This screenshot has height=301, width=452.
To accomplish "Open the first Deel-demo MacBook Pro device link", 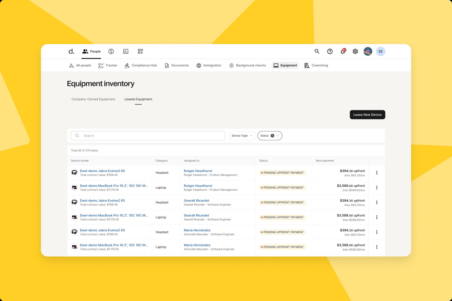I will coord(114,186).
